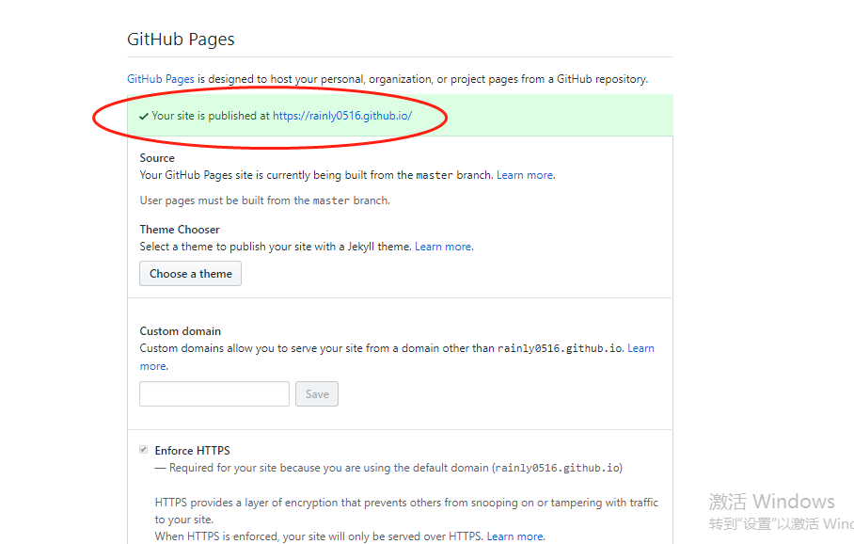
Task: Click inside the custom domain input field
Action: [213, 393]
